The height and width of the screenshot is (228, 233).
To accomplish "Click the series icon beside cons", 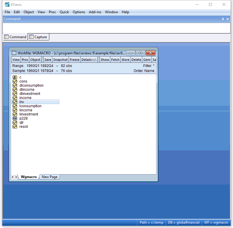I will [15, 81].
